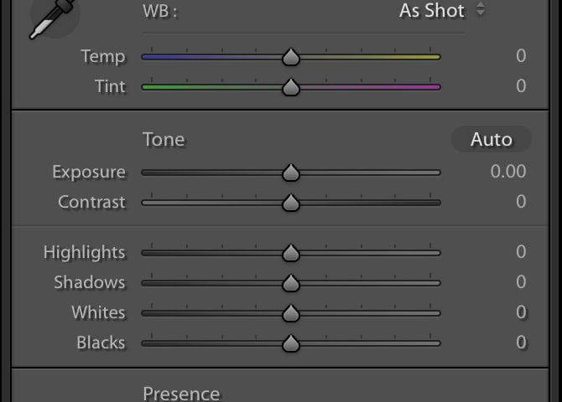Click the Whites slider handle
This screenshot has height=402, width=562.
coord(290,313)
